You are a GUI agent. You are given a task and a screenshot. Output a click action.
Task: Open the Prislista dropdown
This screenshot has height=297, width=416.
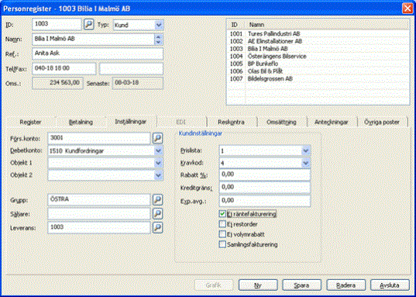point(306,151)
